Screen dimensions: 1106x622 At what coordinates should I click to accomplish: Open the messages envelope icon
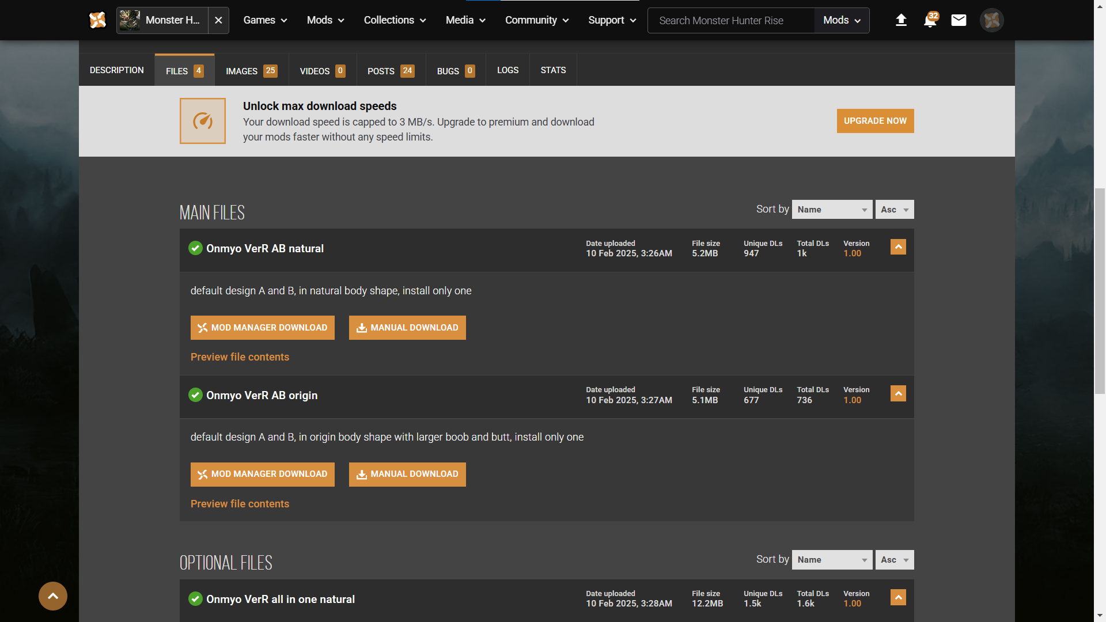tap(959, 20)
